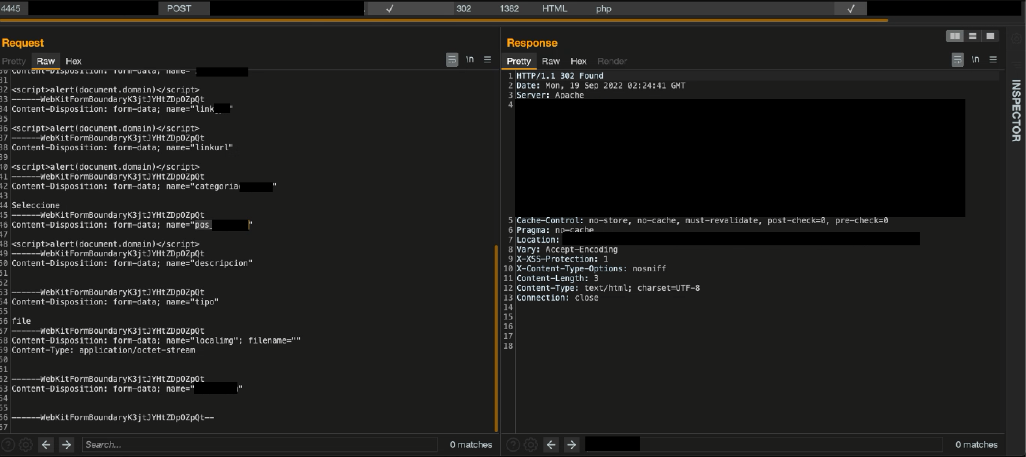Image resolution: width=1026 pixels, height=457 pixels.
Task: Click HTML MIME type cell in history row
Action: click(x=554, y=8)
